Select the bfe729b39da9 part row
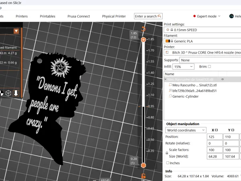Viewport: 241px width, 181px height. 194,91
